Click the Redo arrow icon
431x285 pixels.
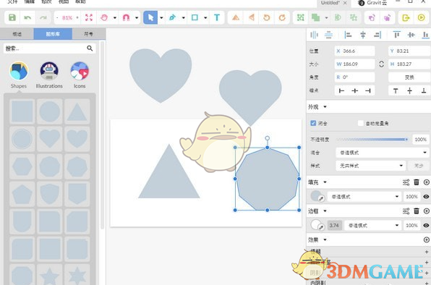click(43, 17)
